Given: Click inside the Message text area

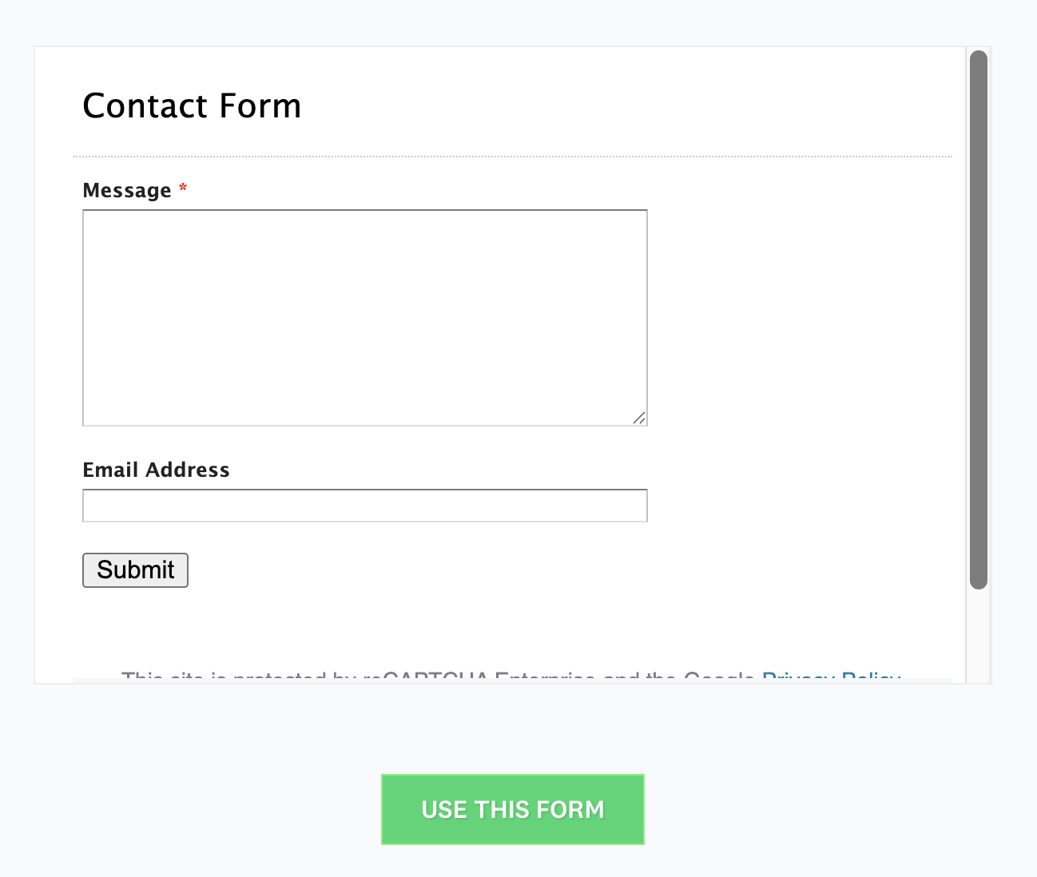Looking at the screenshot, I should click(364, 317).
